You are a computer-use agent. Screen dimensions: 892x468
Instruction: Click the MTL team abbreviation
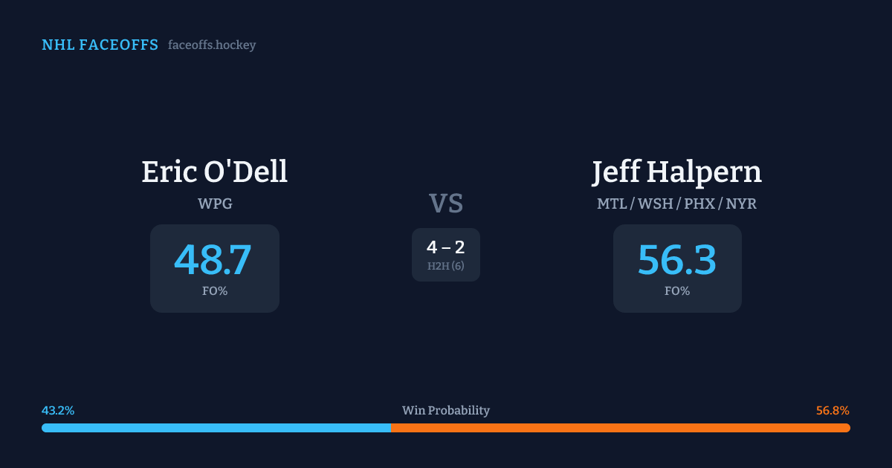[x=612, y=203]
